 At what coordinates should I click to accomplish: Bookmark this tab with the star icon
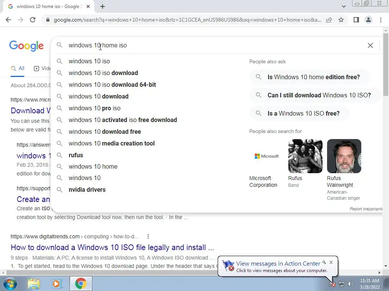tap(341, 20)
